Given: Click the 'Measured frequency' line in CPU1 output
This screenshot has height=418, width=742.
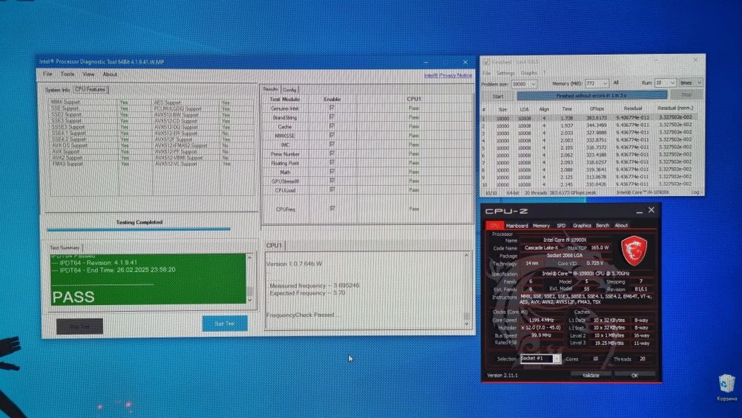Looking at the screenshot, I should tap(314, 285).
